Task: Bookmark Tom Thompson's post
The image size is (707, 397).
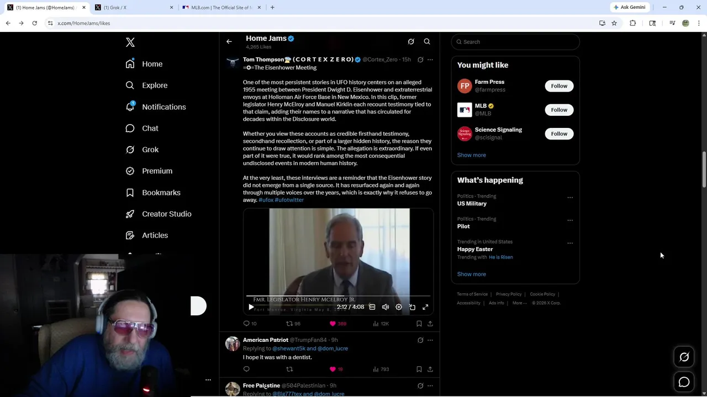Action: click(x=419, y=324)
